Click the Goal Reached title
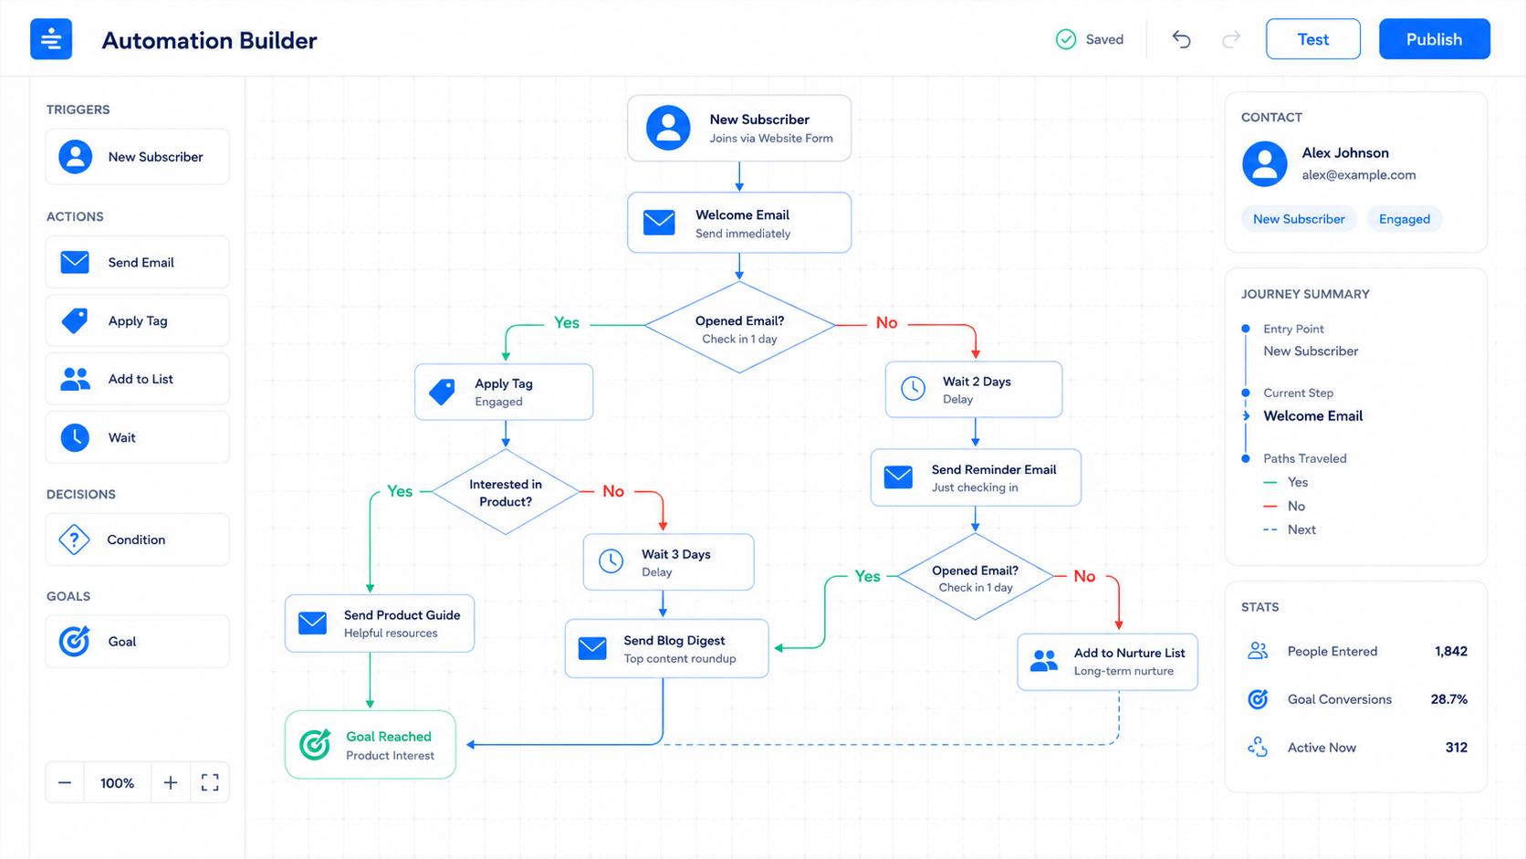Viewport: 1526px width, 859px height. click(389, 737)
